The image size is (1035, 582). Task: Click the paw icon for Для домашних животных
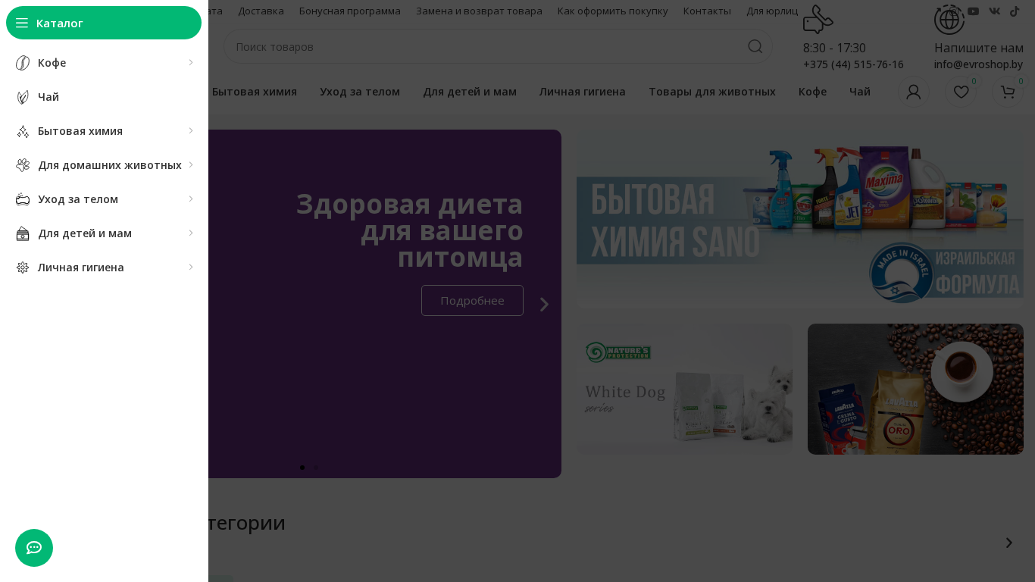23,165
